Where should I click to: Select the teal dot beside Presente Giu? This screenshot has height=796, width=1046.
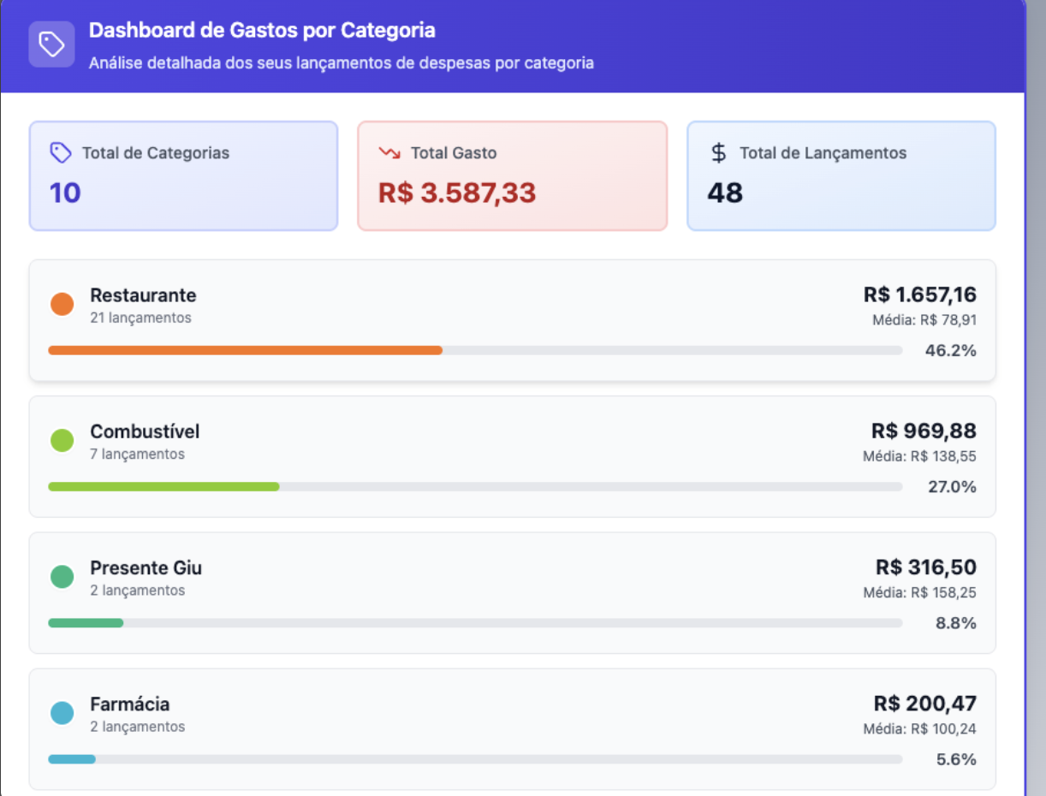(61, 576)
